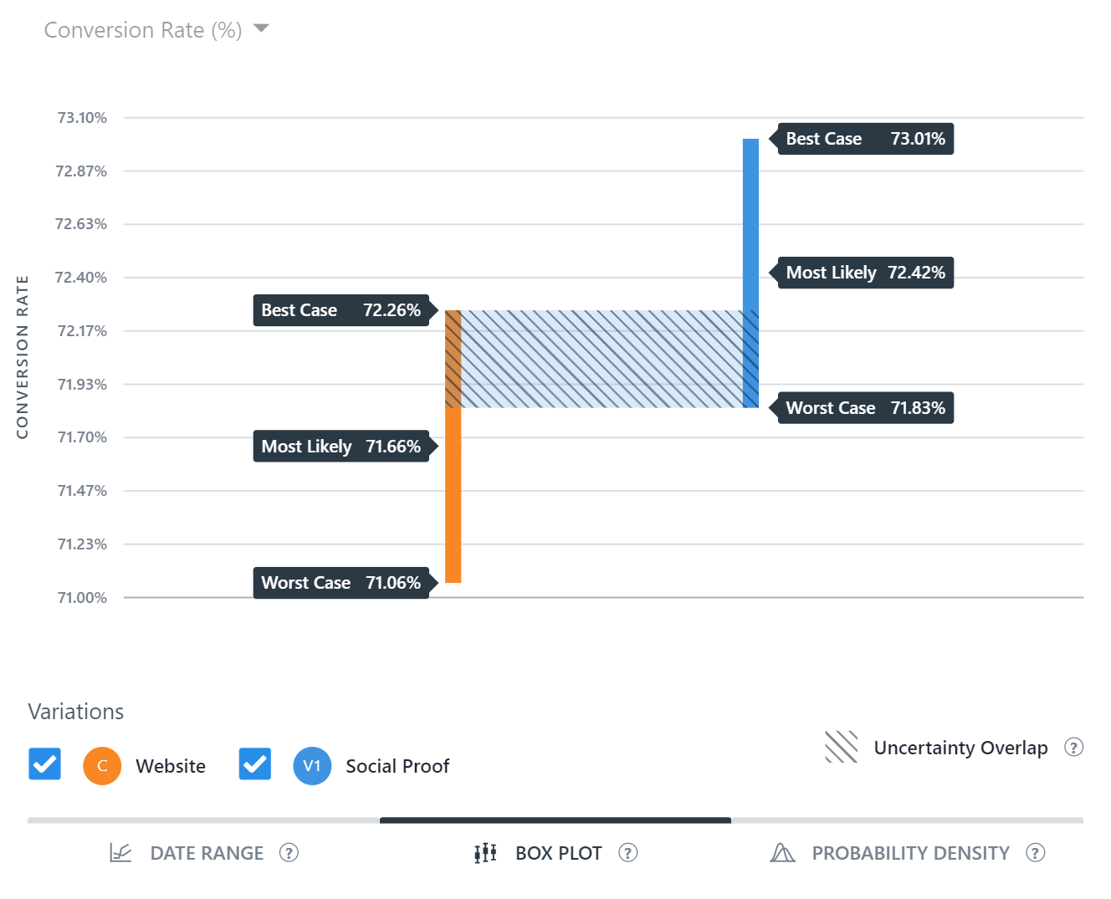Open help icon next to Box Plot

pyautogui.click(x=627, y=853)
